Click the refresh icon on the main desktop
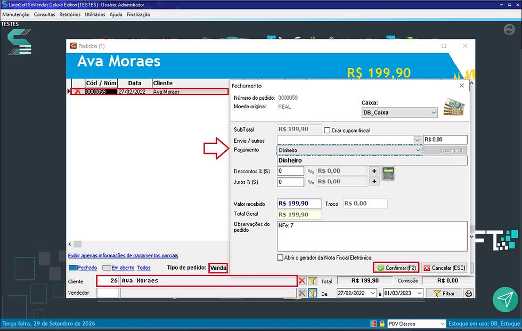The height and width of the screenshot is (331, 522). [x=509, y=30]
